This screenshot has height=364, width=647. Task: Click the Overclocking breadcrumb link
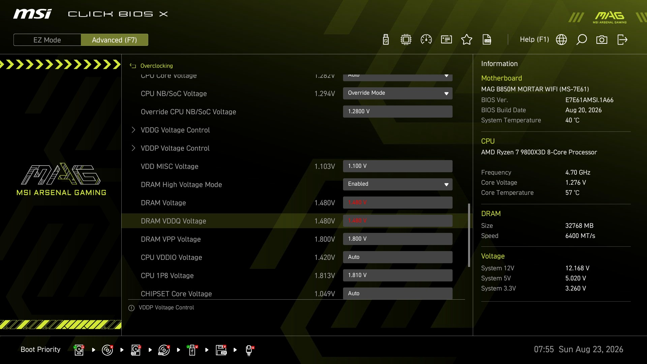tap(157, 66)
